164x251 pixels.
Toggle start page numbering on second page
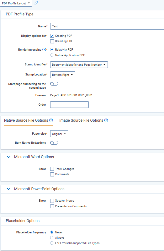coord(54,84)
